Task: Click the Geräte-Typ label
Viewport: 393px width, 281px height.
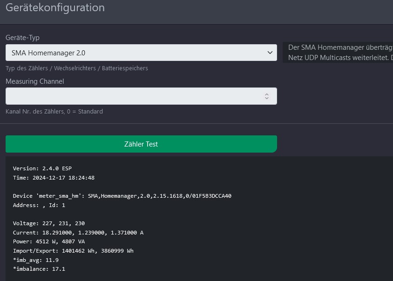Action: click(22, 38)
